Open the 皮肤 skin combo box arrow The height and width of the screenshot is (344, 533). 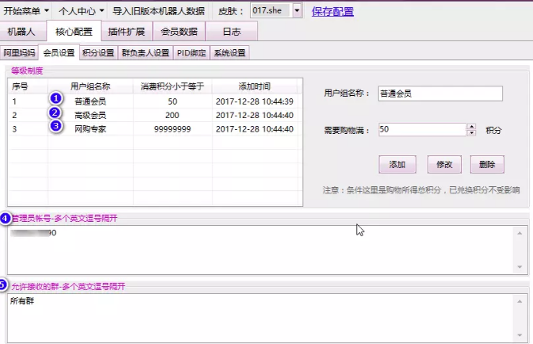point(297,11)
